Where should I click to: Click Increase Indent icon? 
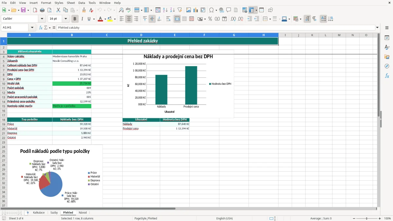pyautogui.click(x=250, y=19)
